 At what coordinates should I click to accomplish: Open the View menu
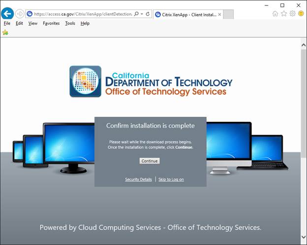pos(32,23)
